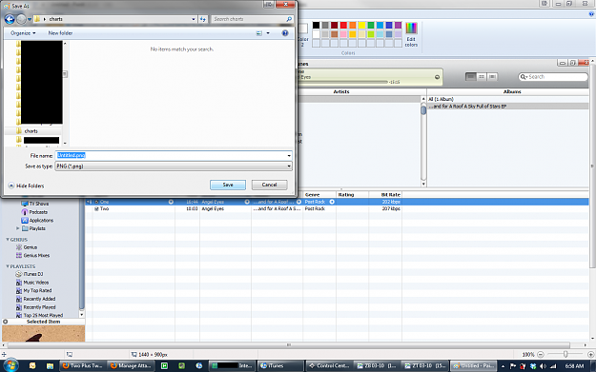The height and width of the screenshot is (372, 596).
Task: Sort tracks by the Rating column header
Action: pyautogui.click(x=352, y=194)
